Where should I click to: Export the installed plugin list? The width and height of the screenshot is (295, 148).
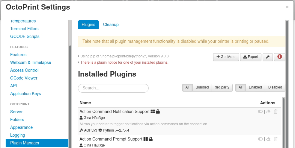(x=251, y=57)
